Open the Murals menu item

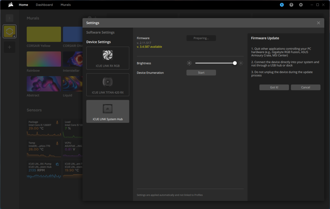point(65,5)
